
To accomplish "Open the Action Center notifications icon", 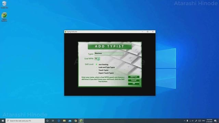I will point(215,121).
